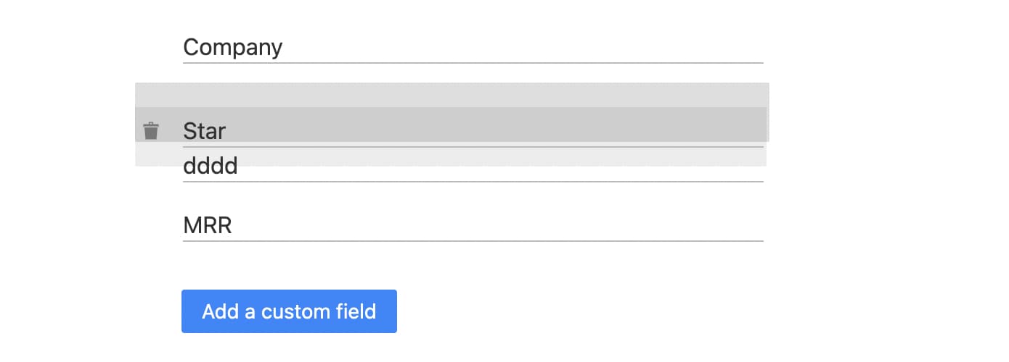Click light gray area left of dddd
Image resolution: width=1009 pixels, height=362 pixels.
[x=158, y=154]
